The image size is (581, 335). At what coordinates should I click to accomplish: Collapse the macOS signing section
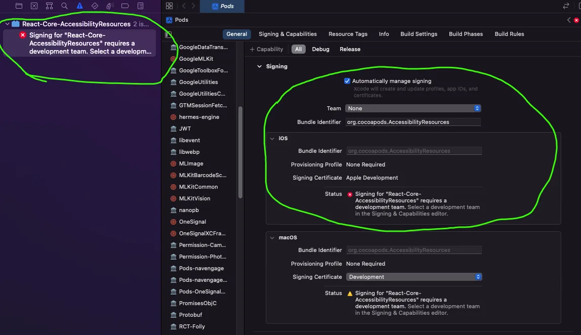(x=272, y=237)
